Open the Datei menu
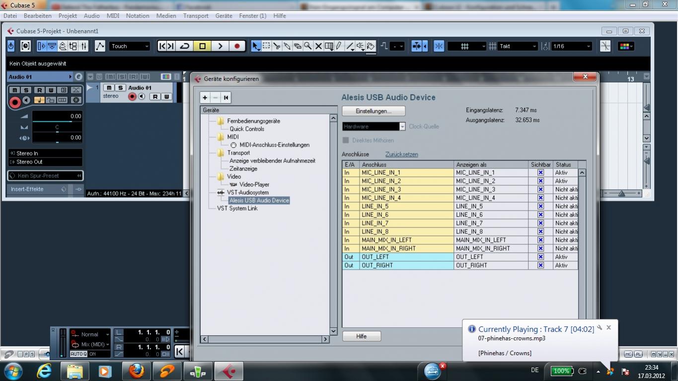 (10, 16)
